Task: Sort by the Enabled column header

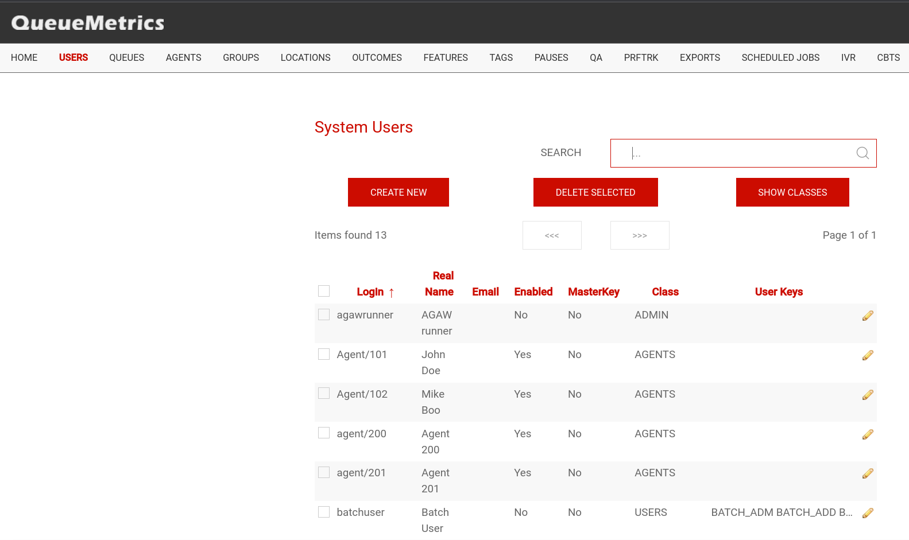Action: pyautogui.click(x=533, y=292)
